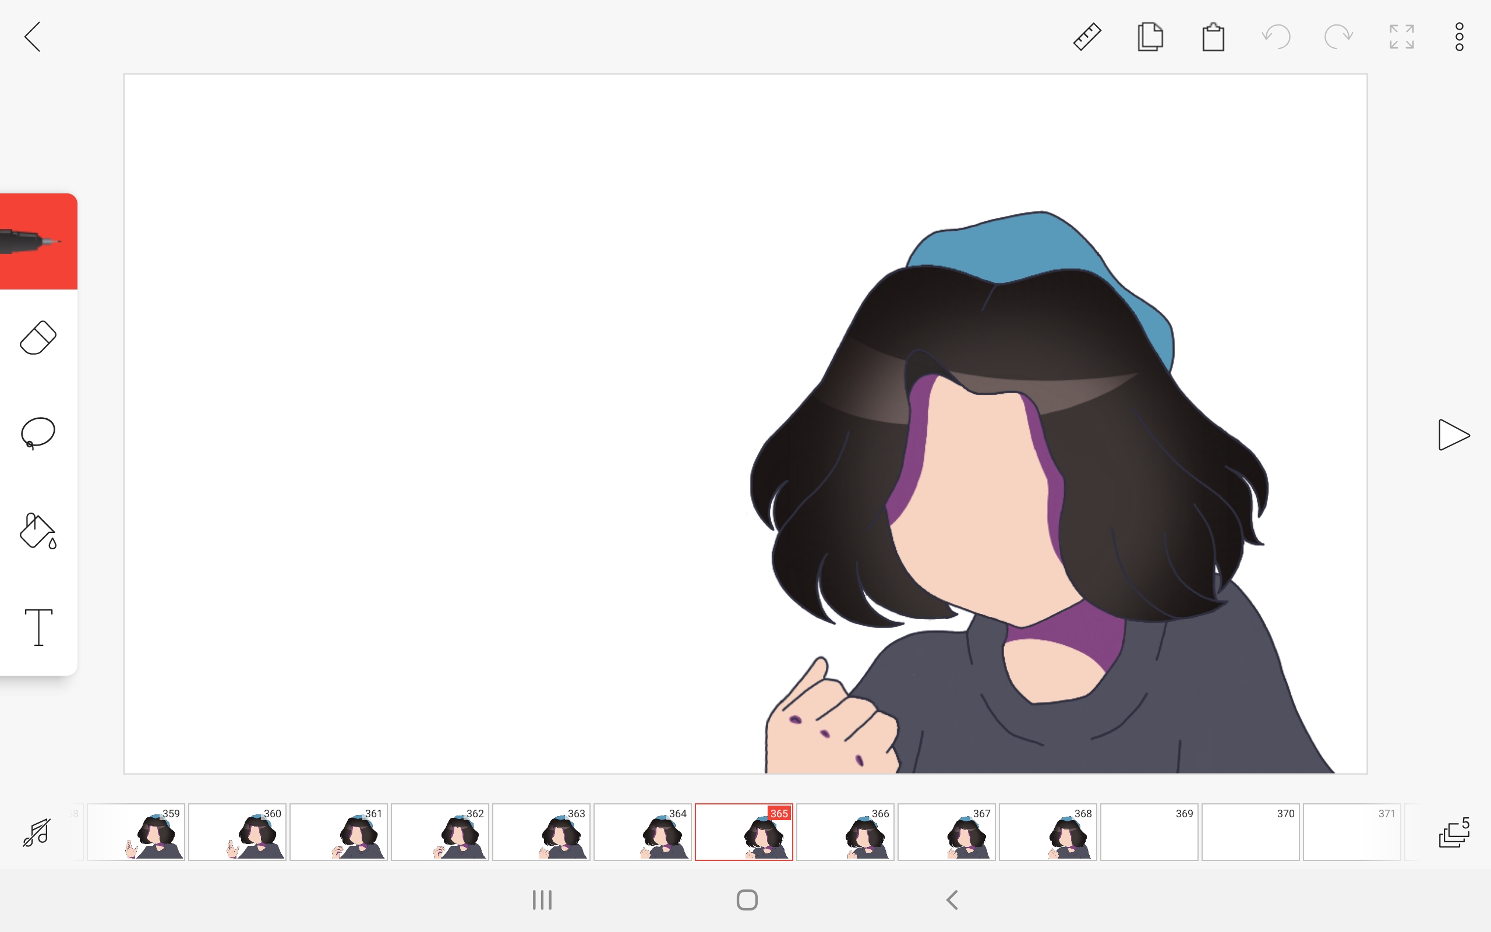The width and height of the screenshot is (1491, 932).
Task: Copy the current frame
Action: [x=1150, y=37]
